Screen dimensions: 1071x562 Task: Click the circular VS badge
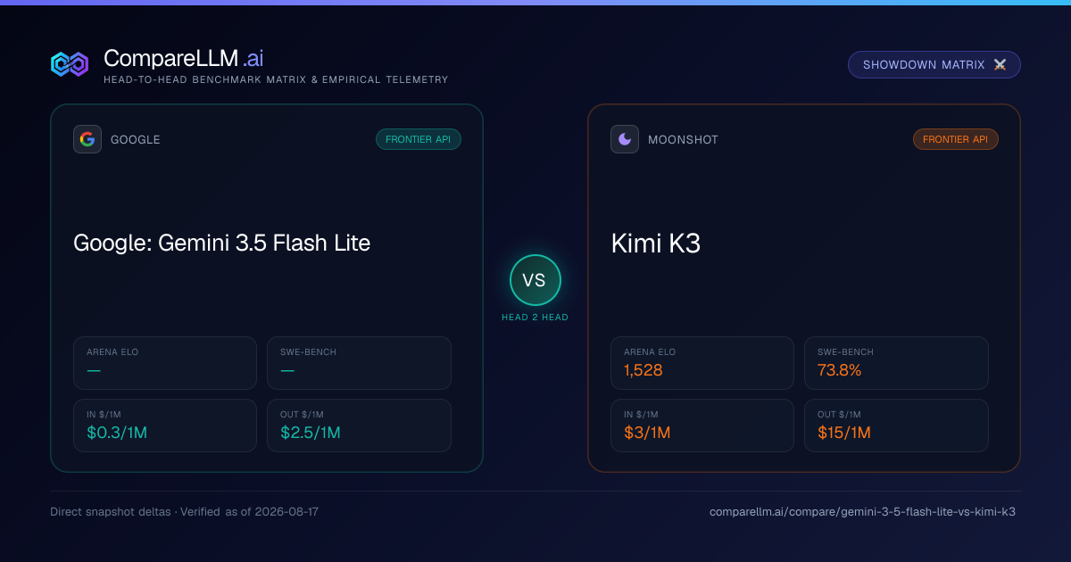(x=535, y=280)
